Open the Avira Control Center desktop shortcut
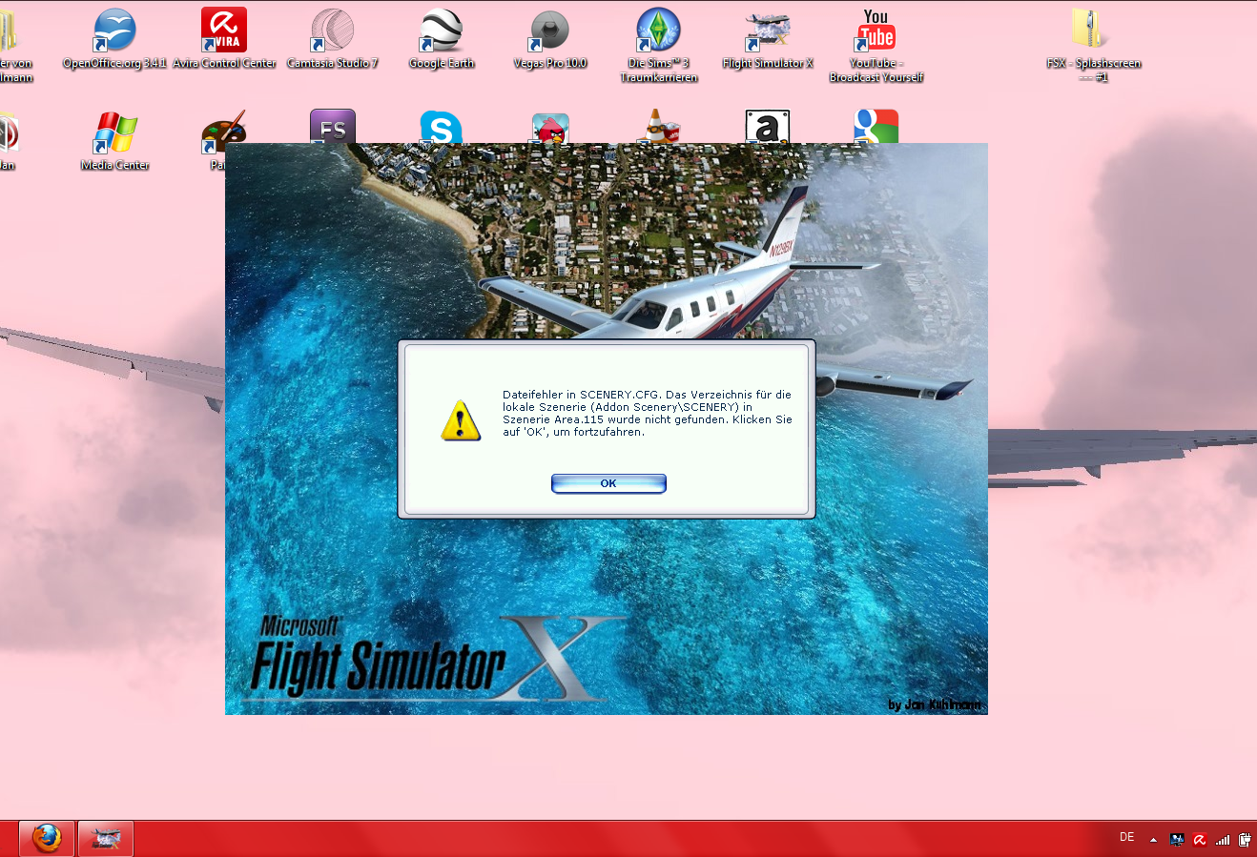Viewport: 1257px width, 857px height. click(224, 38)
